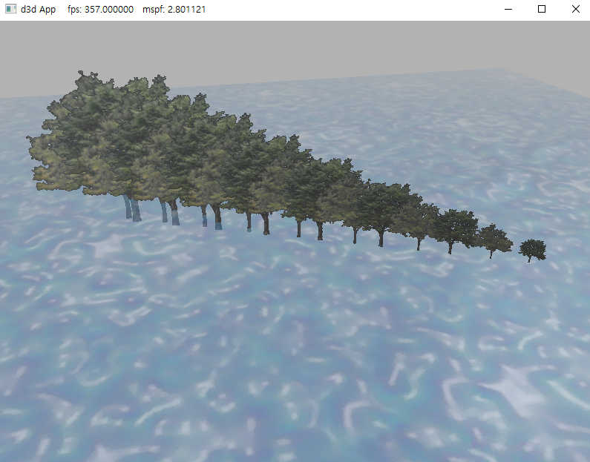Select the smallest isolated tree in the render
The width and height of the screenshot is (590, 462).
[x=532, y=251]
